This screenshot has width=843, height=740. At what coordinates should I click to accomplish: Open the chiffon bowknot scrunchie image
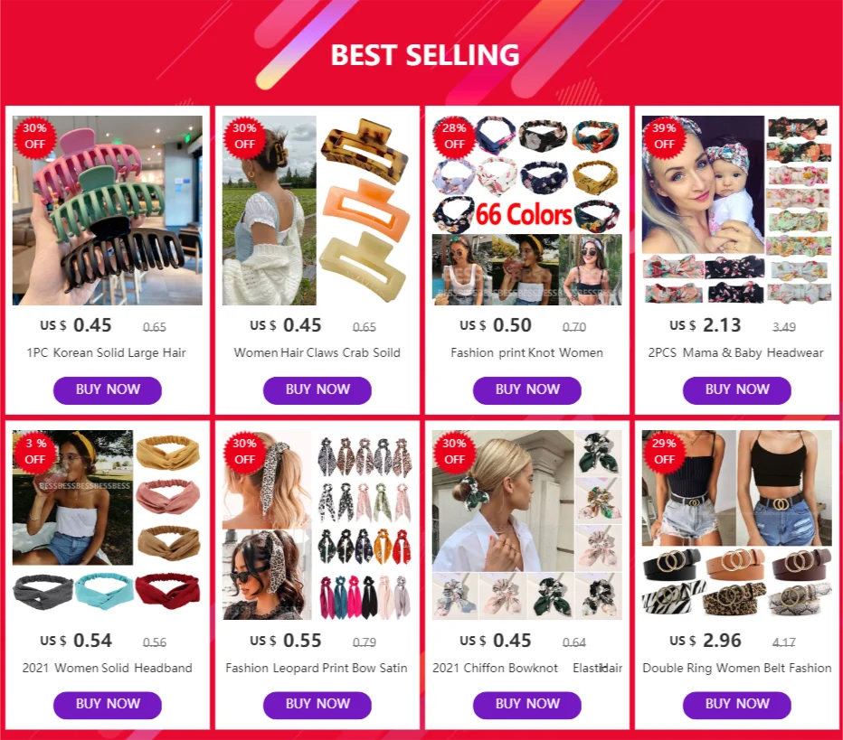click(x=526, y=525)
